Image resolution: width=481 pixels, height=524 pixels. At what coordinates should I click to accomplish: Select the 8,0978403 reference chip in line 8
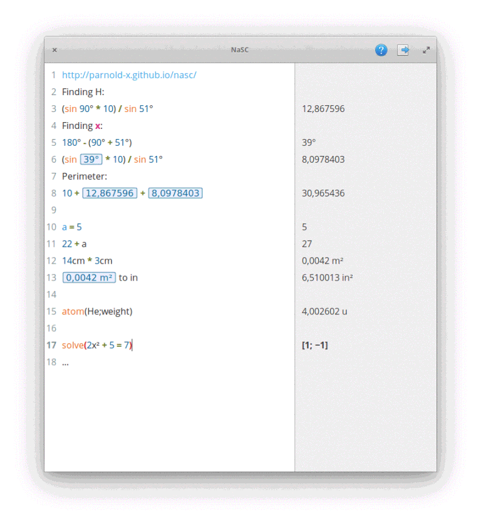(175, 193)
